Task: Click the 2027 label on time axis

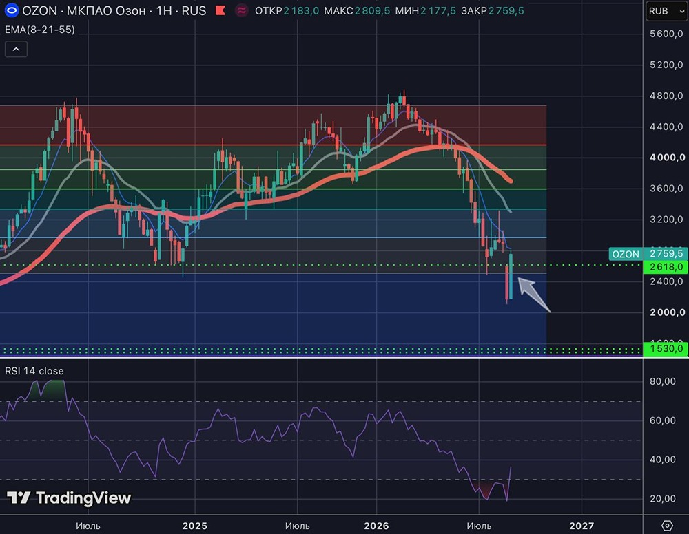Action: tap(582, 526)
